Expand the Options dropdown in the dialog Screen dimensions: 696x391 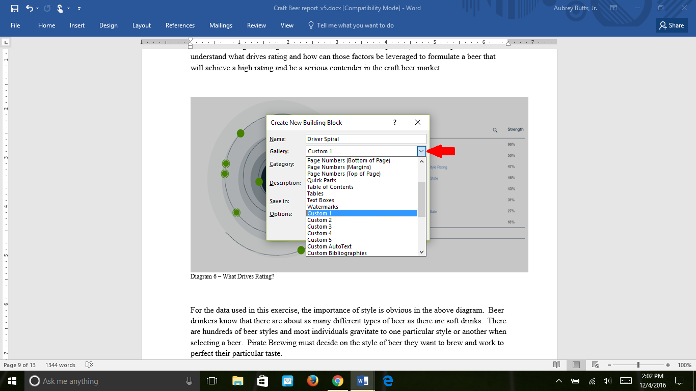point(366,214)
